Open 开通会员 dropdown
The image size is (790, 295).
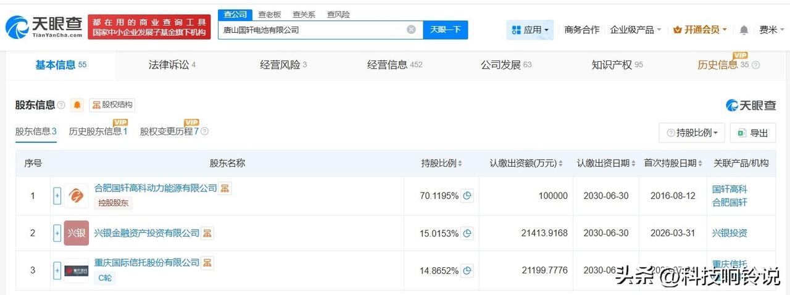[700, 30]
